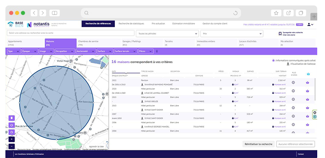This screenshot has width=325, height=158.
Task: Select the polygon drawing tool on map
Action: pyautogui.click(x=12, y=132)
